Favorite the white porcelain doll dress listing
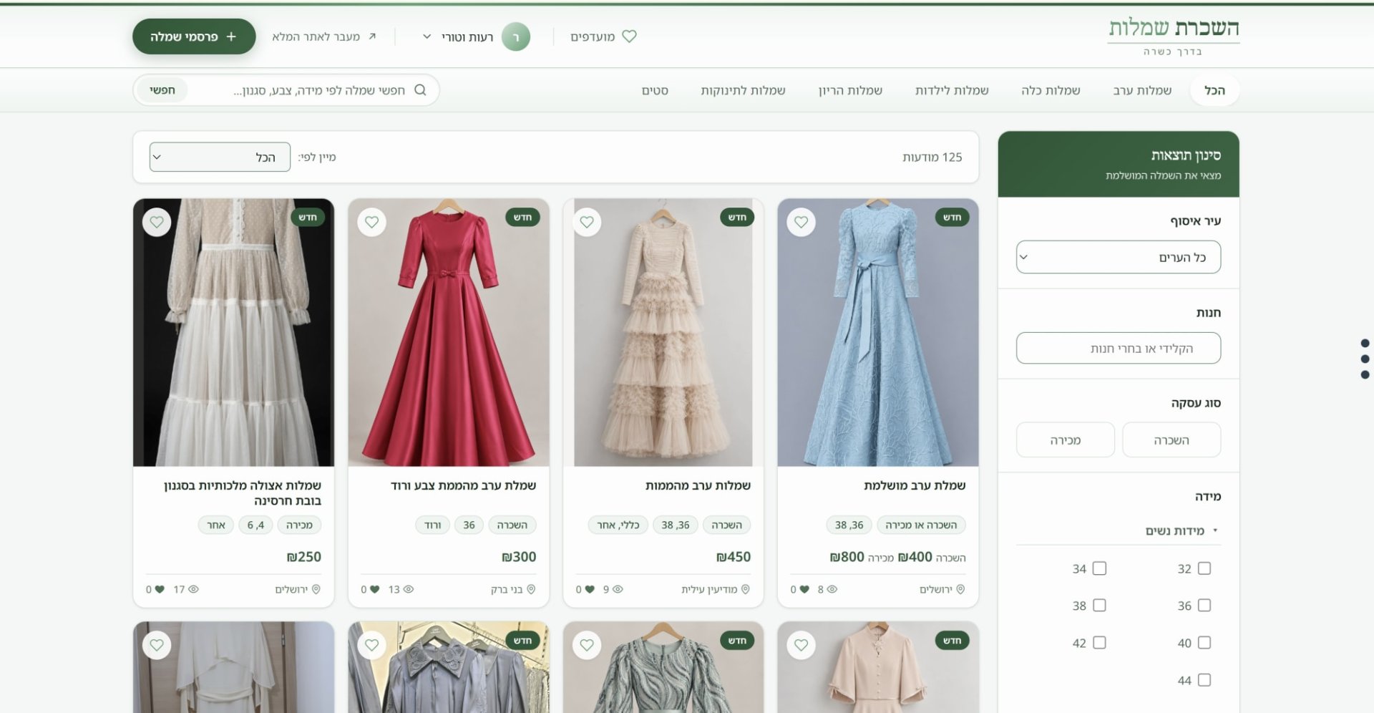 (x=157, y=222)
